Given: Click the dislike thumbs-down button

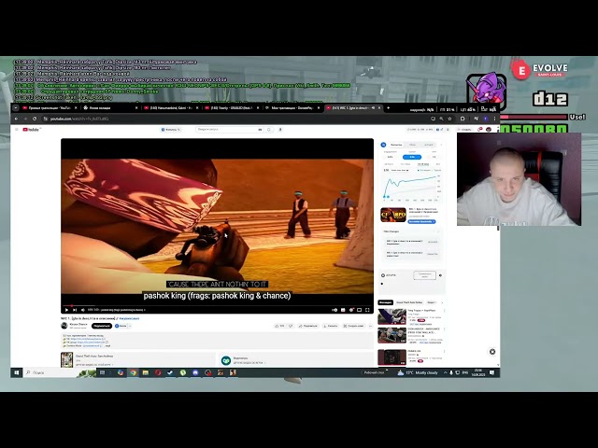Looking at the screenshot, I should point(291,326).
